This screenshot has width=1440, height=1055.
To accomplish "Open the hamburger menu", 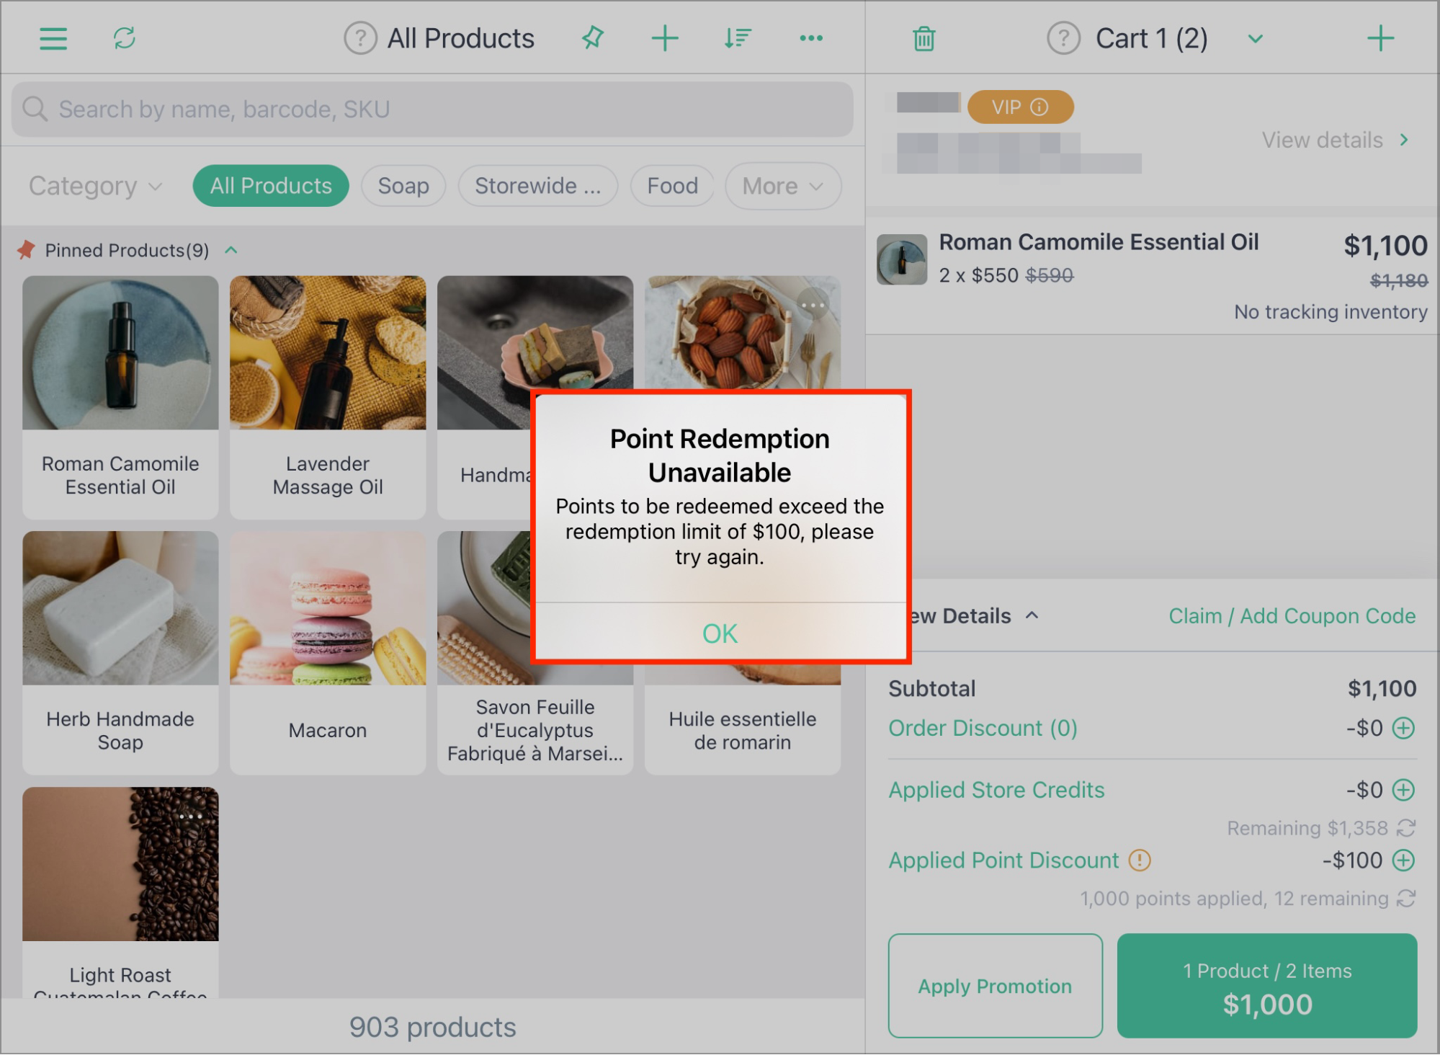I will [53, 38].
